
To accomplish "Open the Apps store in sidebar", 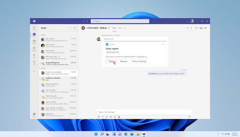I will (x=34, y=115).
